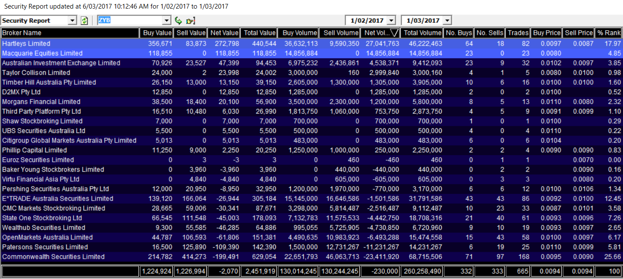Select Timber Hill Australia Pty Limited row
This screenshot has height=279, width=623.
tap(311, 82)
